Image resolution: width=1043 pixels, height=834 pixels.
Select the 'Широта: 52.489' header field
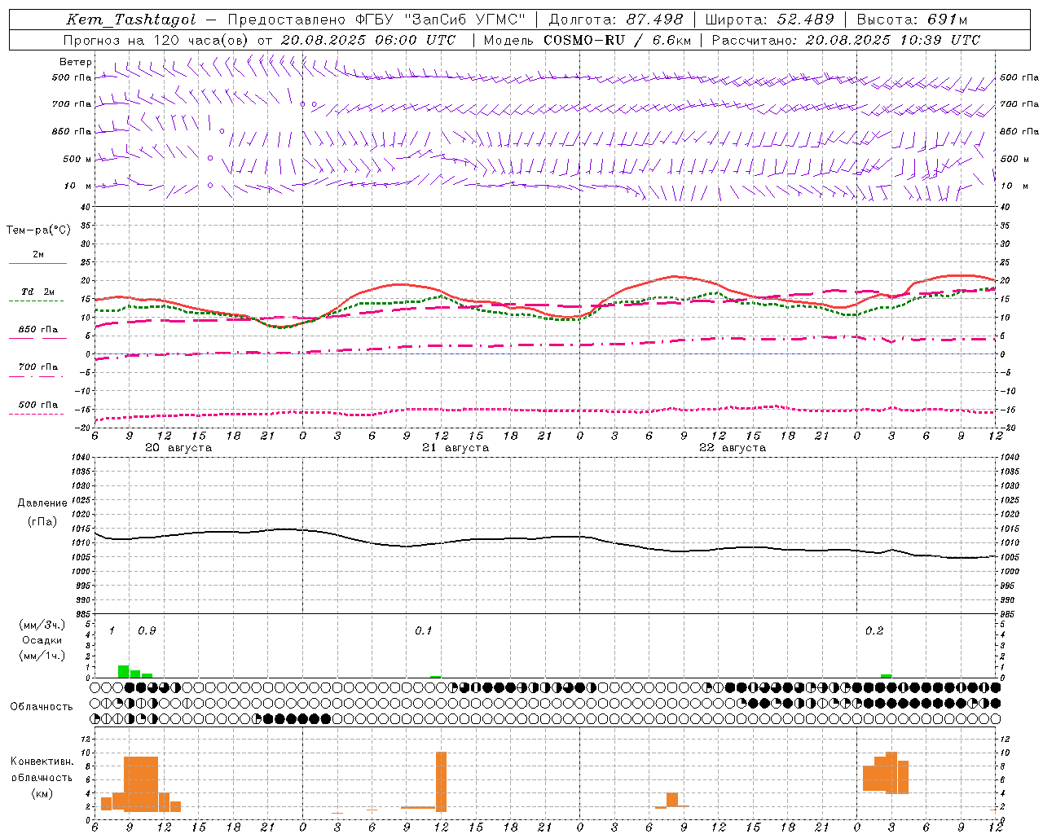point(769,20)
